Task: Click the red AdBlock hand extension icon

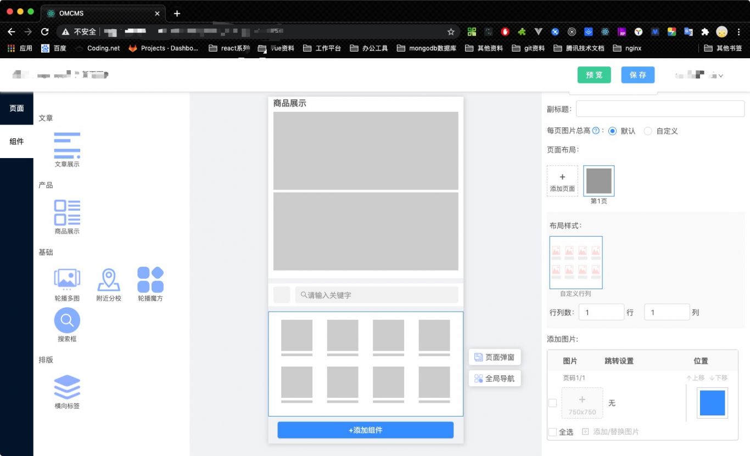Action: pos(505,32)
